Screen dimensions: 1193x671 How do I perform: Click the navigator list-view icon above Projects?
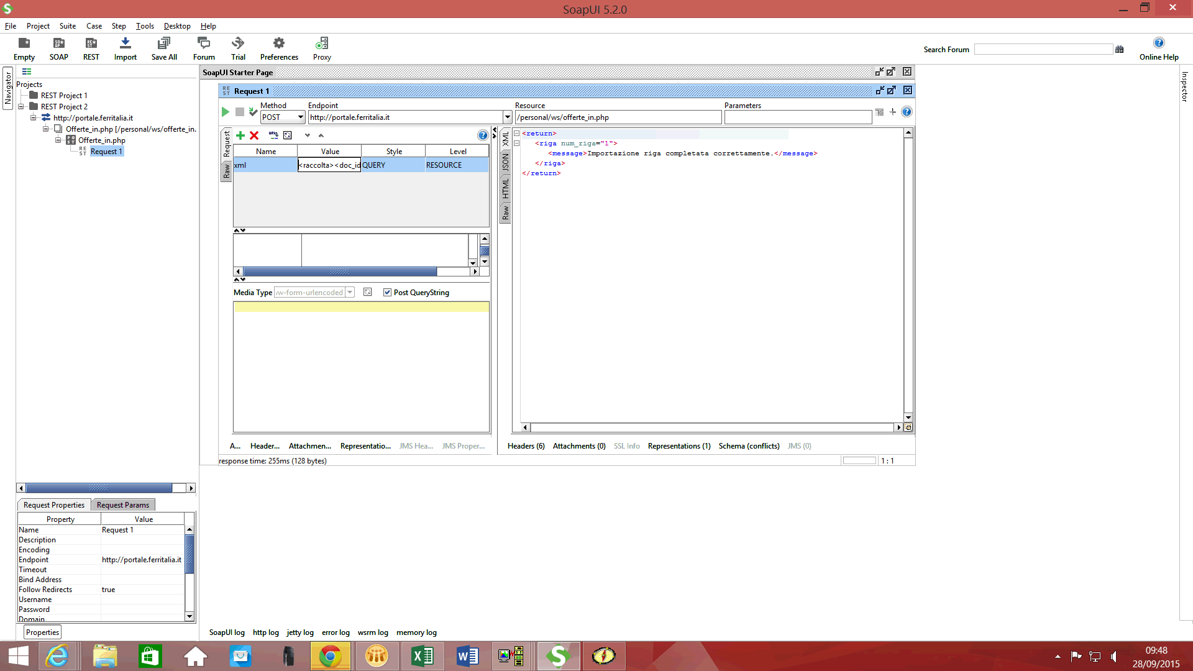click(x=27, y=72)
